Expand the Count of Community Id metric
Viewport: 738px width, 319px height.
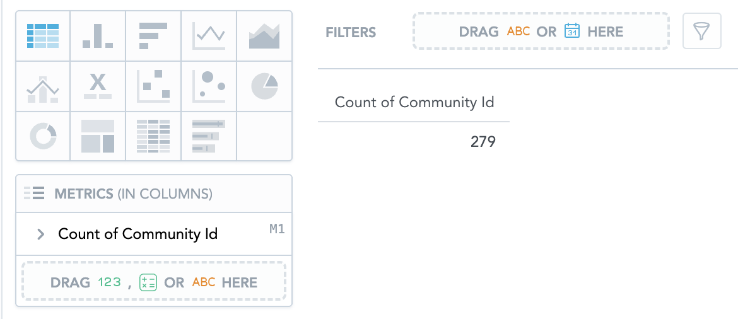41,235
